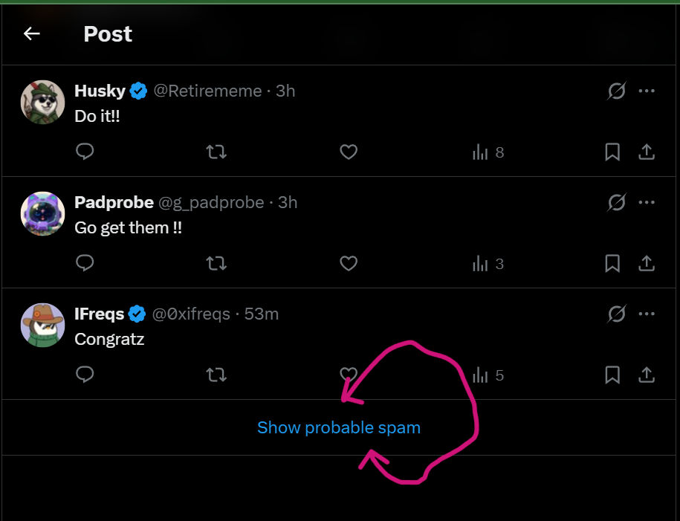This screenshot has height=521, width=680.
Task: Share IFreqs' reply
Action: point(646,375)
